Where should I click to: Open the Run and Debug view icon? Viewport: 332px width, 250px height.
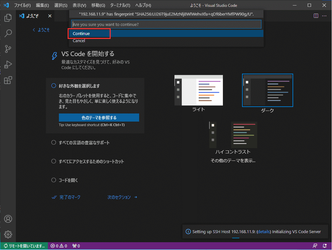pyautogui.click(x=8, y=65)
